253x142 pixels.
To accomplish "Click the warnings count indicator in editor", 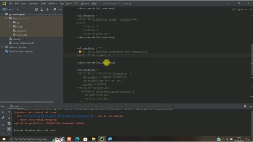I will coord(234,9).
